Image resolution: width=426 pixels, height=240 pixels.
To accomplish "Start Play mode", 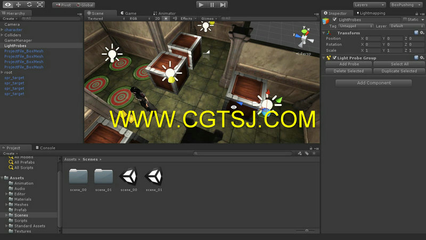I will click(201, 5).
